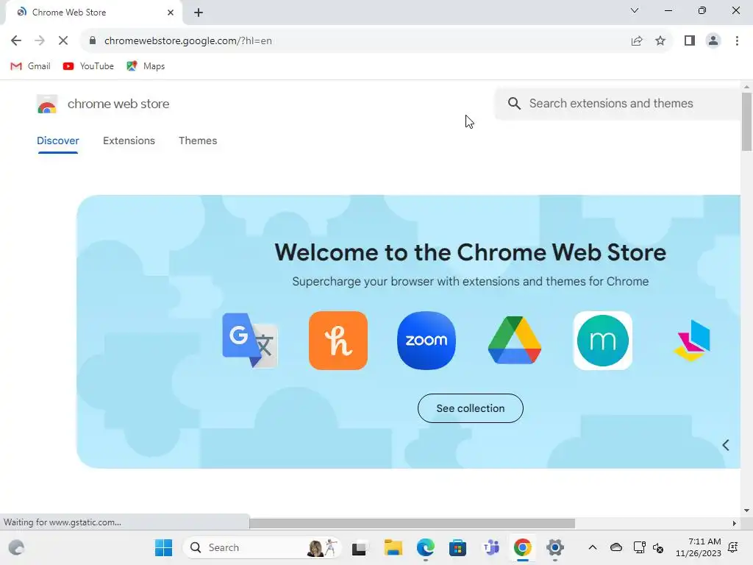Show previous carousel banner slide
The width and height of the screenshot is (753, 565).
point(726,445)
